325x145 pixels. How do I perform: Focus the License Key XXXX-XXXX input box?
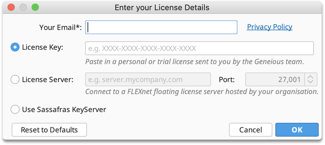199,48
